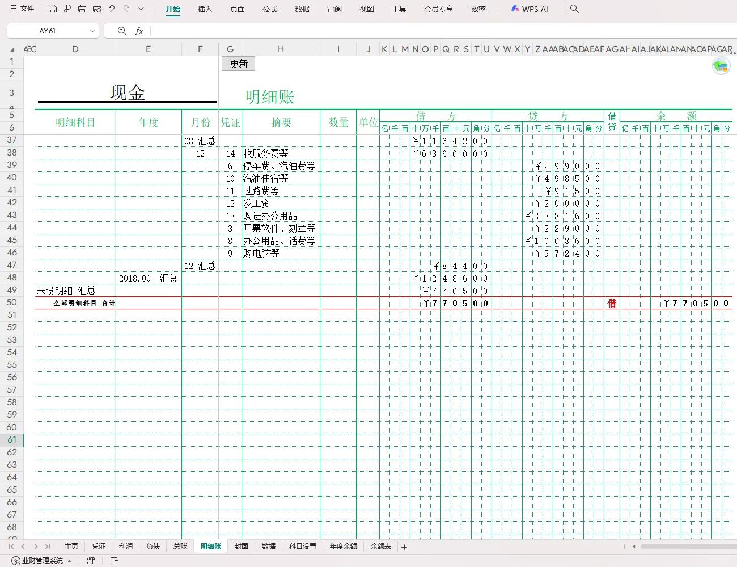Click the 购进办公用品 summary cell
The height and width of the screenshot is (567, 737).
[x=281, y=216]
